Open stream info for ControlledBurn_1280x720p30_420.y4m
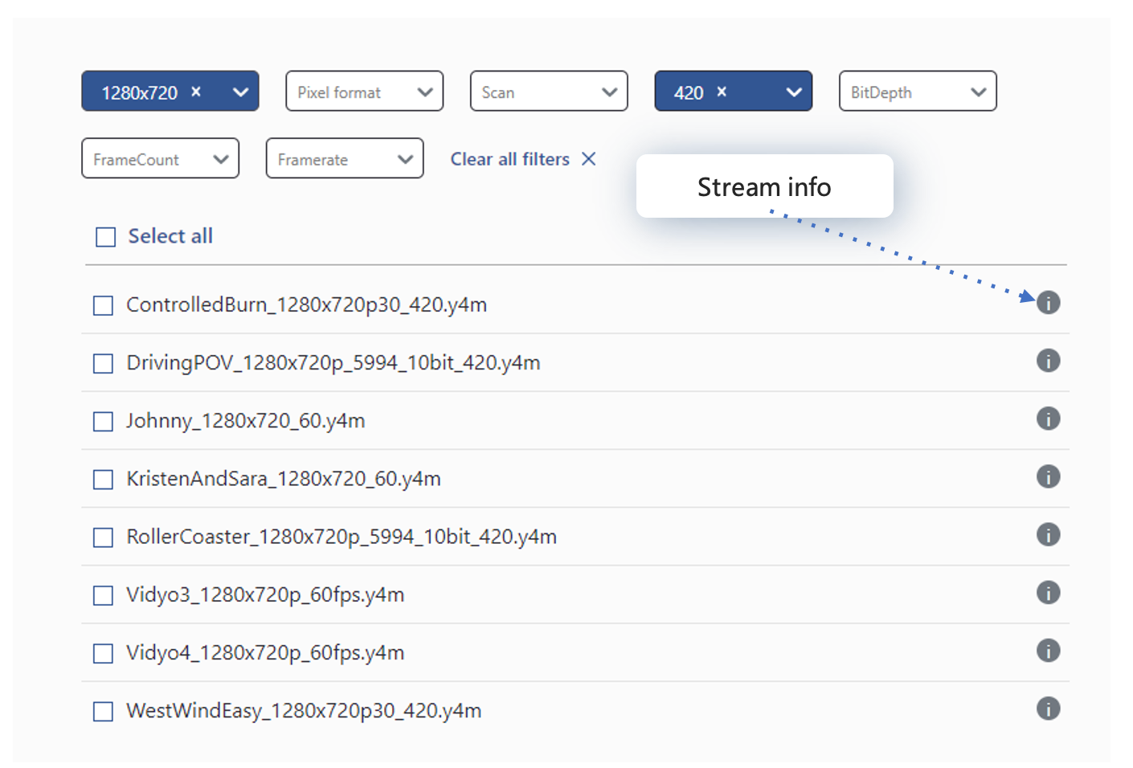Image resolution: width=1133 pixels, height=768 pixels. click(x=1048, y=303)
